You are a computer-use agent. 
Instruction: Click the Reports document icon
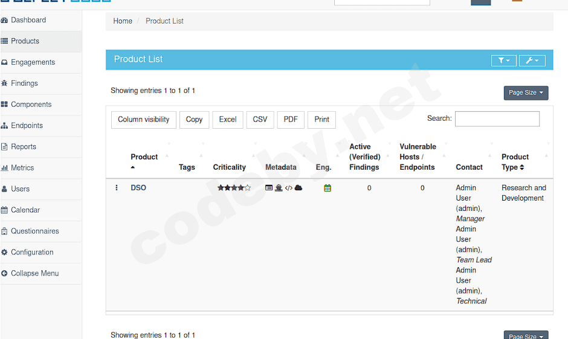[4, 147]
